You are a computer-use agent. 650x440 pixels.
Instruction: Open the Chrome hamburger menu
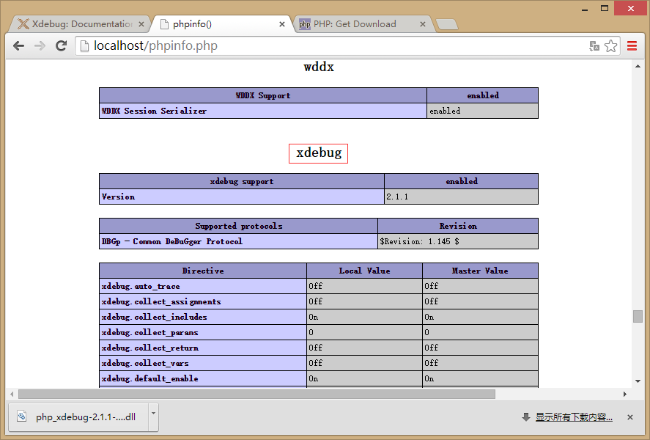point(632,45)
